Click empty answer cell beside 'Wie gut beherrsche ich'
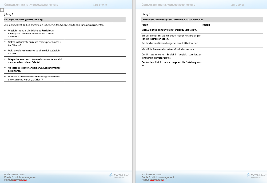Viewport: 267px width, 183px height. point(96,60)
